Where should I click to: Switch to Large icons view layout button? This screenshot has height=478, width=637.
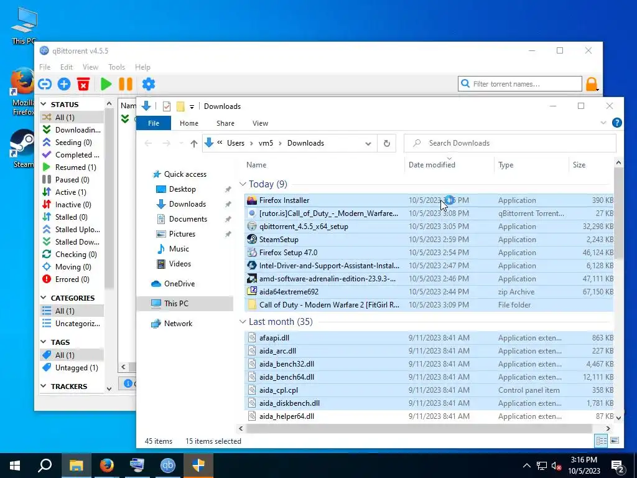coord(615,441)
